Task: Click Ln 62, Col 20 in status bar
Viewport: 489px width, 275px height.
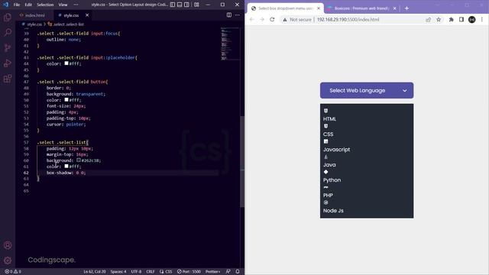Action: pyautogui.click(x=95, y=272)
